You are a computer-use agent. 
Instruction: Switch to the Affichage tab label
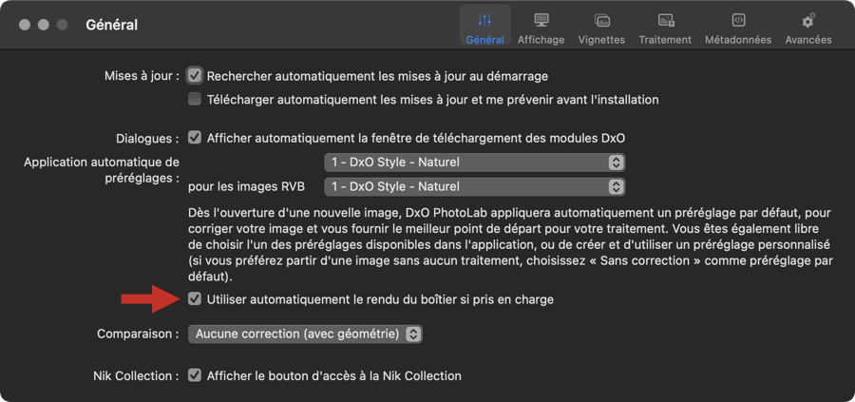pyautogui.click(x=541, y=40)
